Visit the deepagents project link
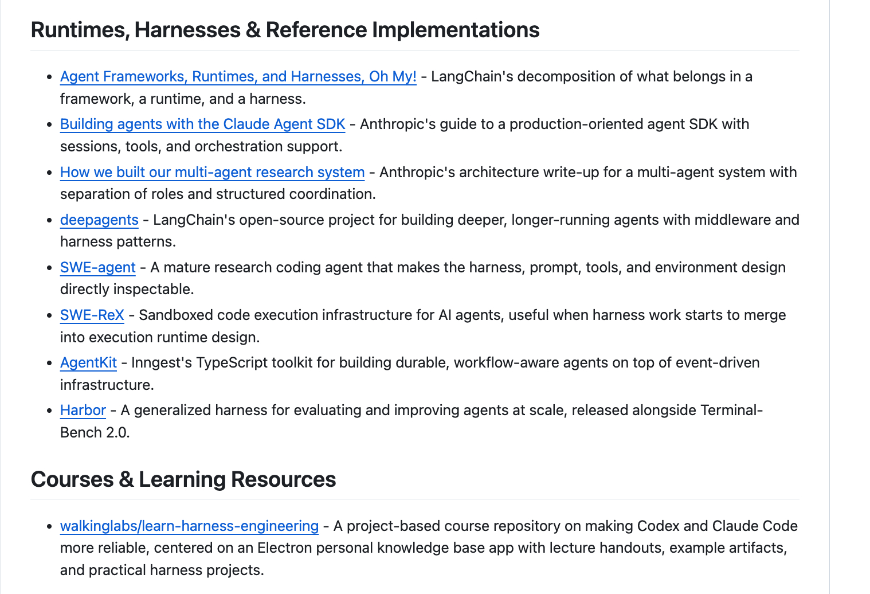Viewport: 870px width, 594px height. click(99, 220)
